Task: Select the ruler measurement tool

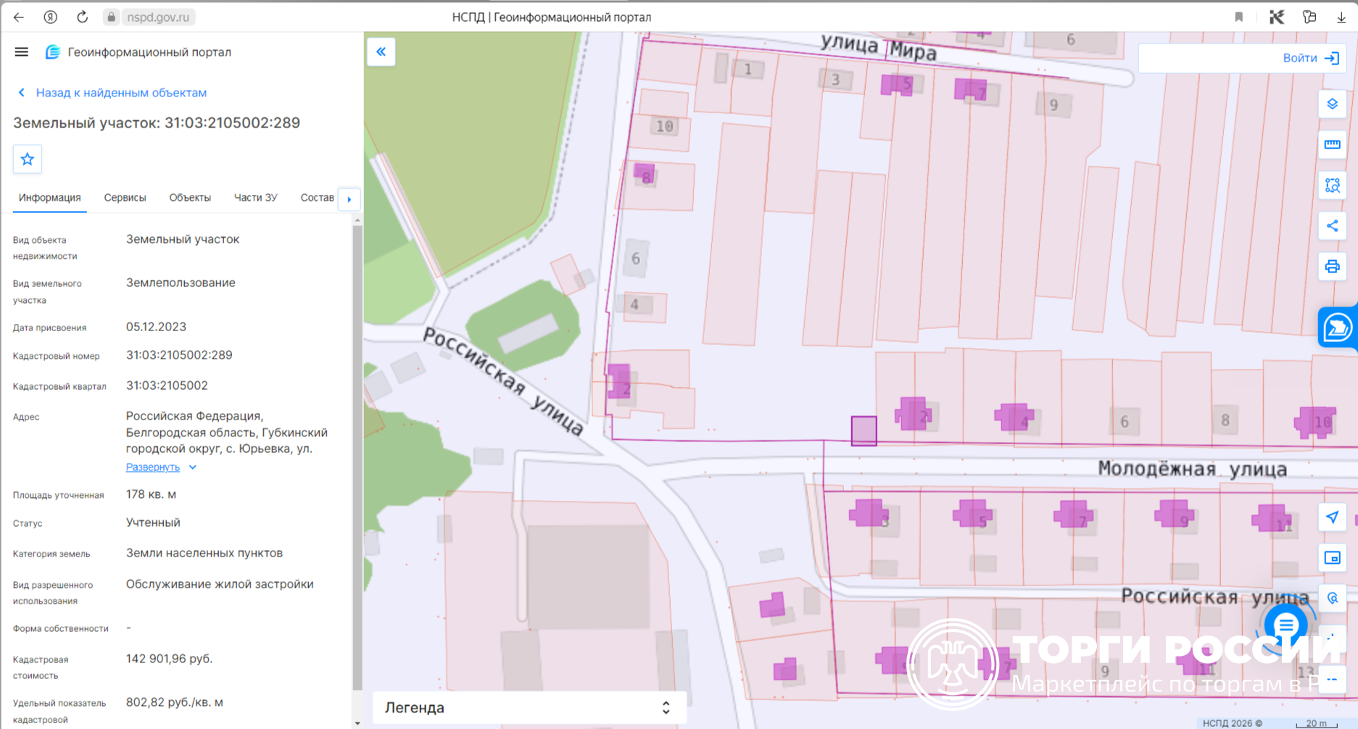Action: click(1332, 145)
